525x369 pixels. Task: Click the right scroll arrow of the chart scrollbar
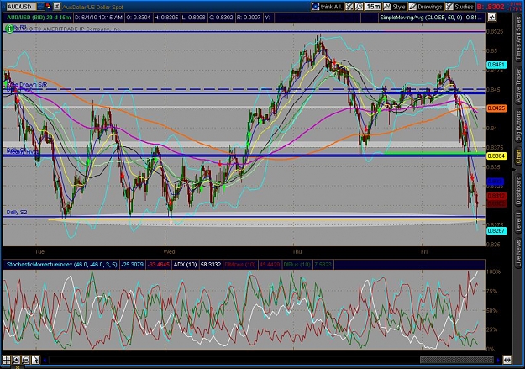tap(498, 361)
